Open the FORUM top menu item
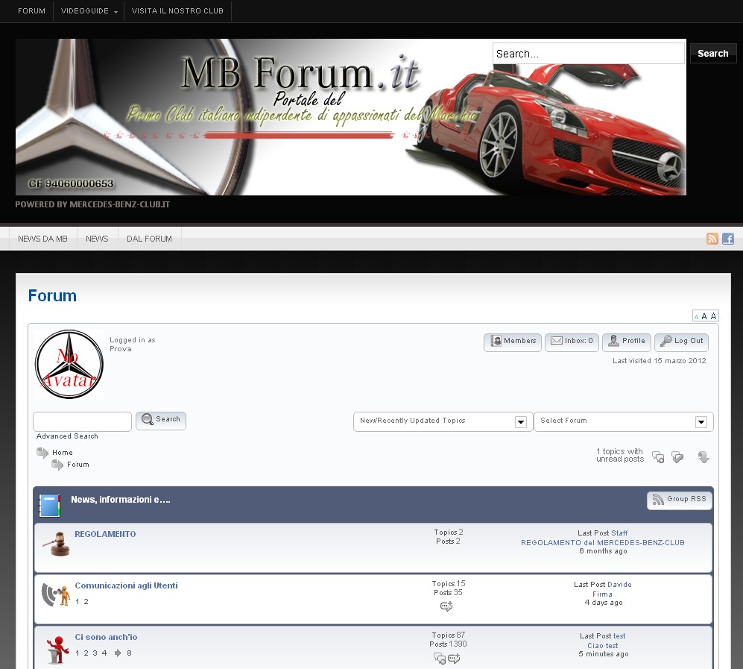This screenshot has height=669, width=743. coord(32,11)
